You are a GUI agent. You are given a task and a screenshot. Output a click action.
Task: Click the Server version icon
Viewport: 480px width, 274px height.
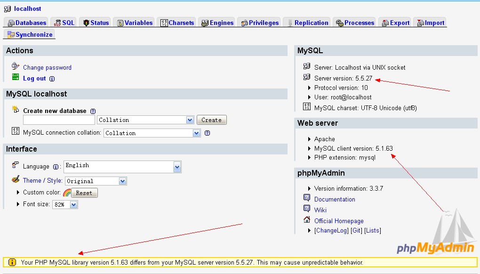click(x=307, y=77)
